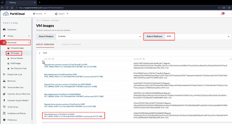Click Customer Service Web Chat icon
Image resolution: width=232 pixels, height=124 pixels.
(x=4, y=94)
